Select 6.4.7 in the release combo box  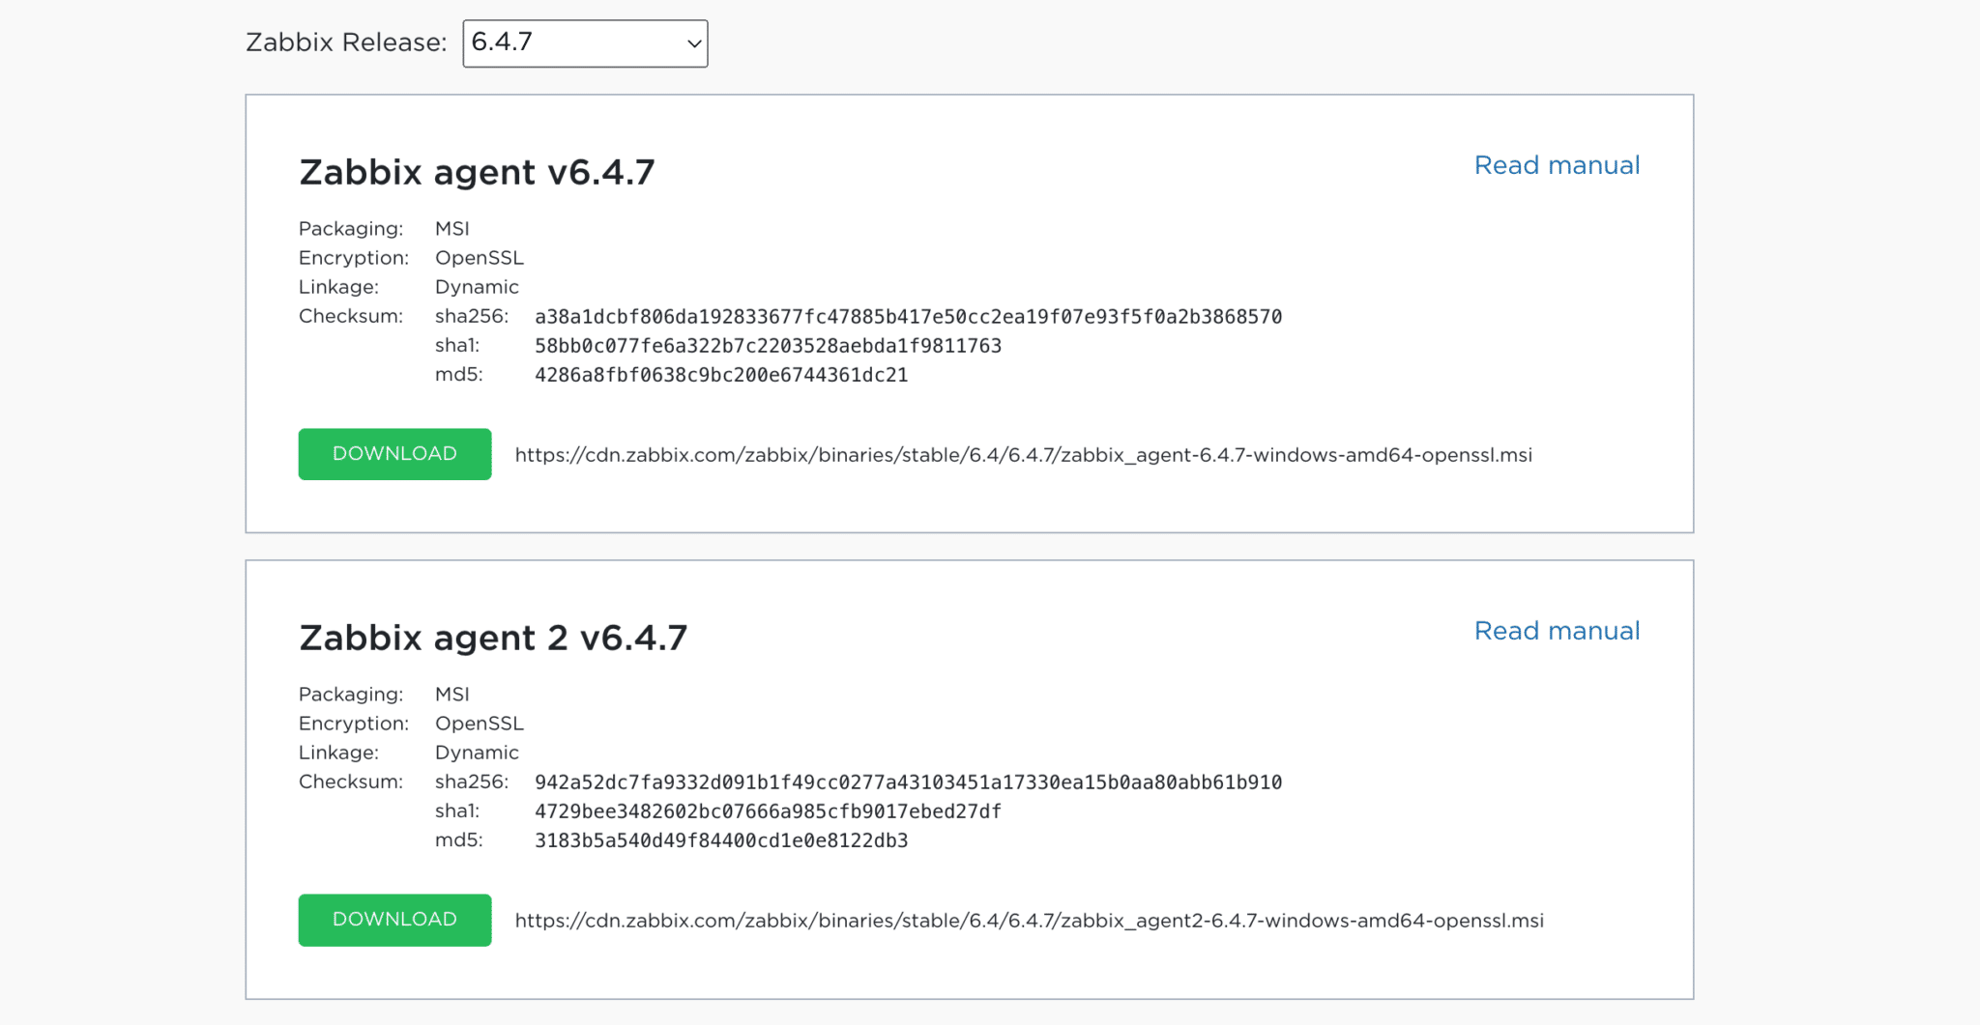click(x=585, y=43)
